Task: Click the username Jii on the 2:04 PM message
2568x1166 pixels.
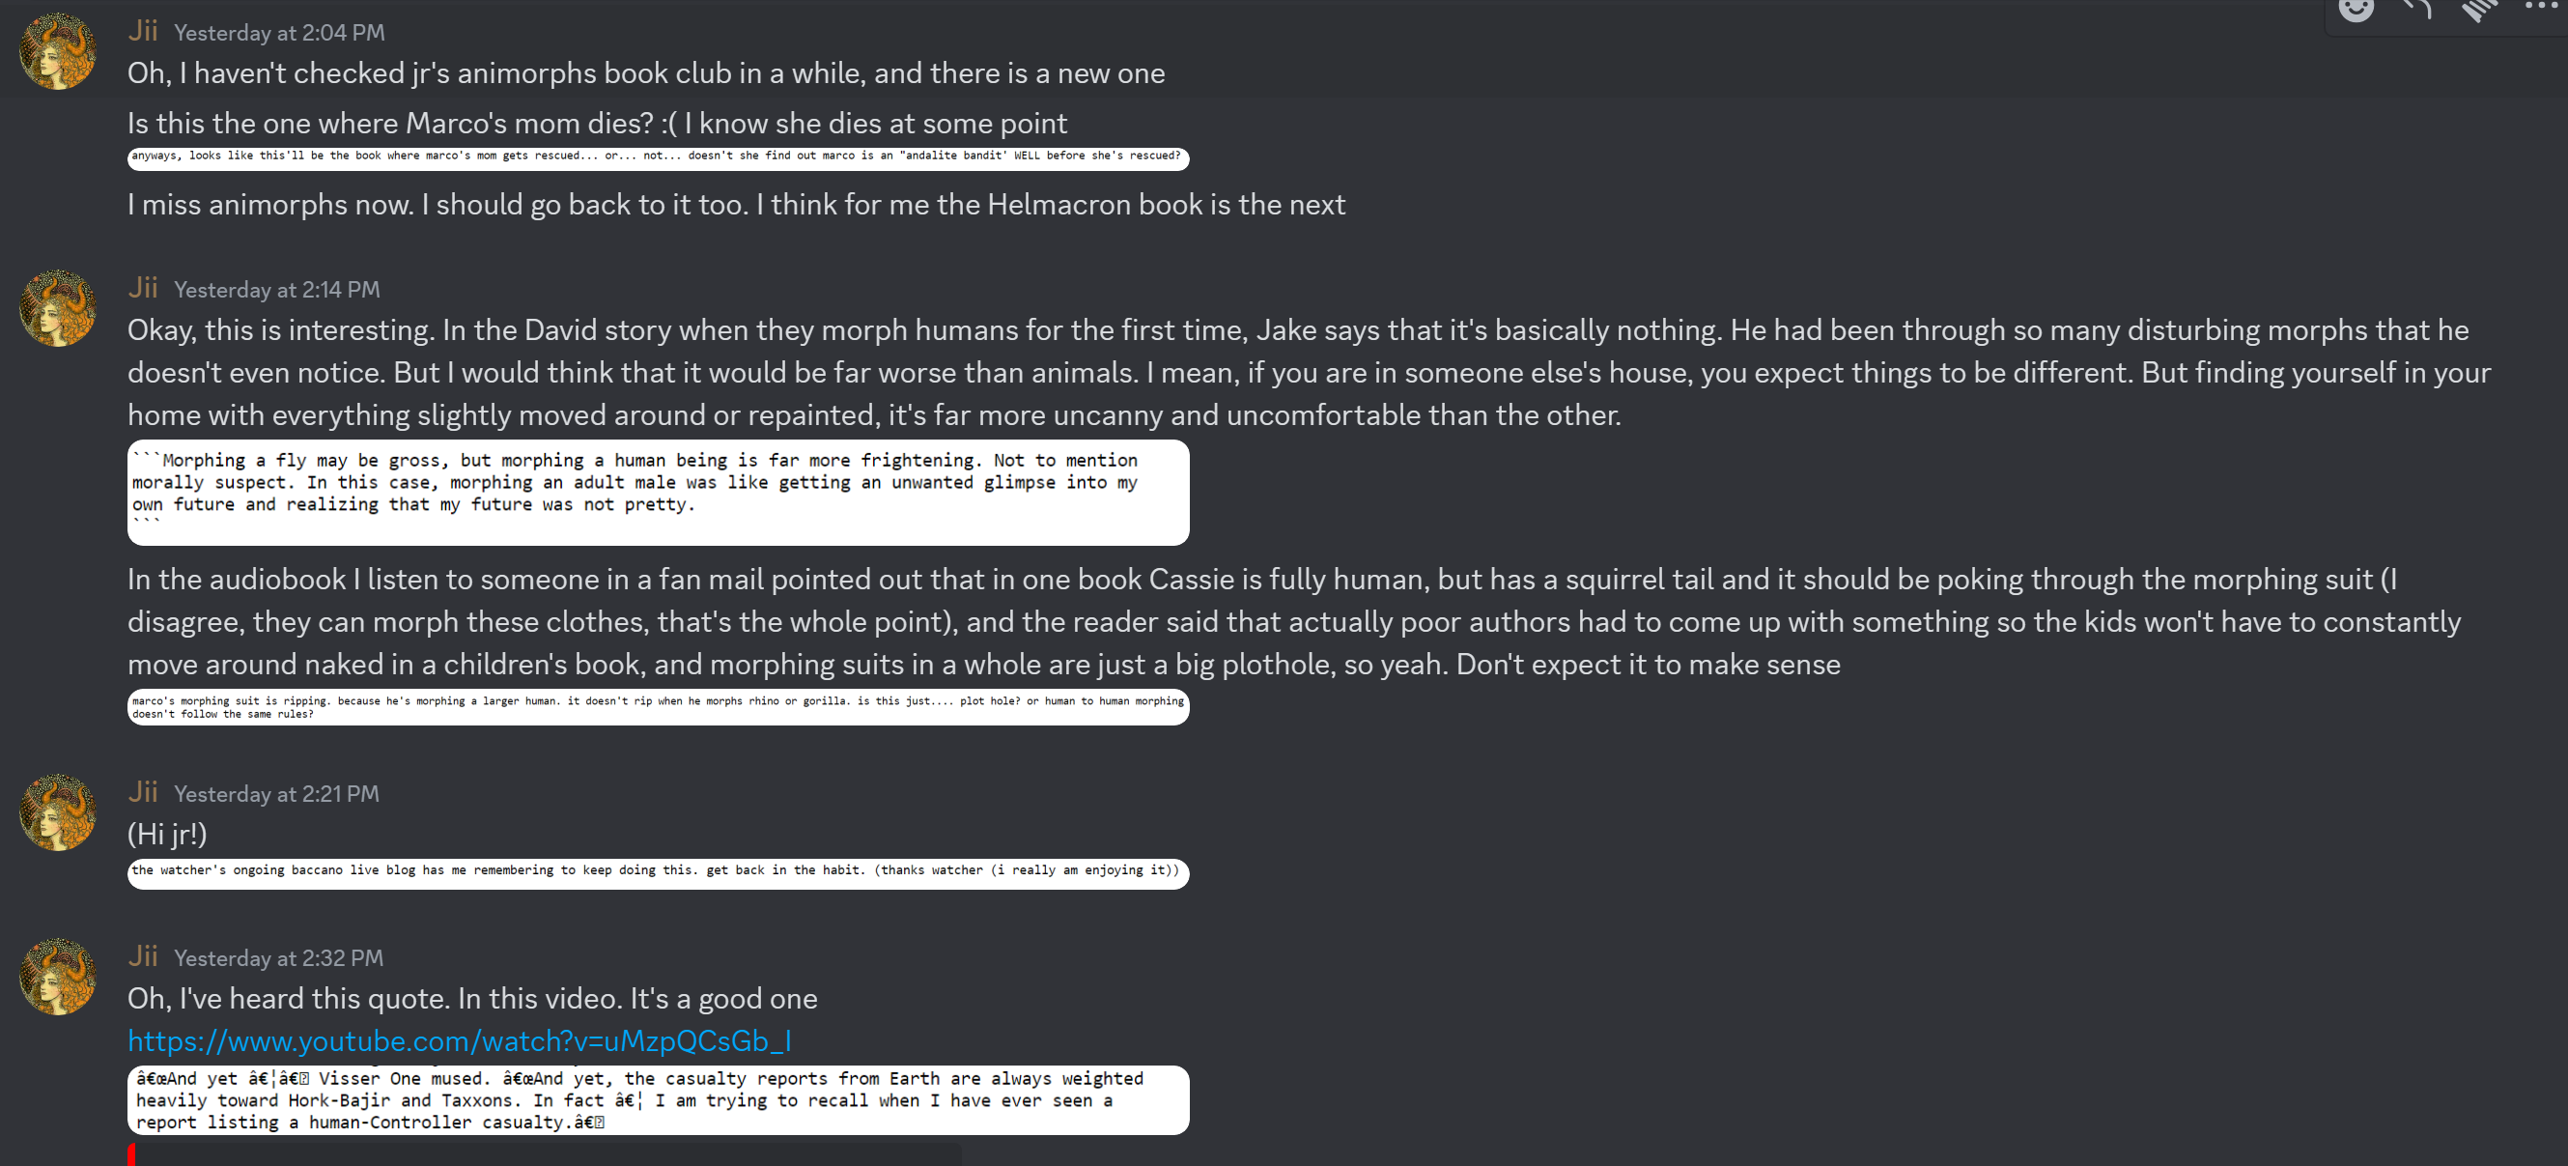Action: (143, 31)
